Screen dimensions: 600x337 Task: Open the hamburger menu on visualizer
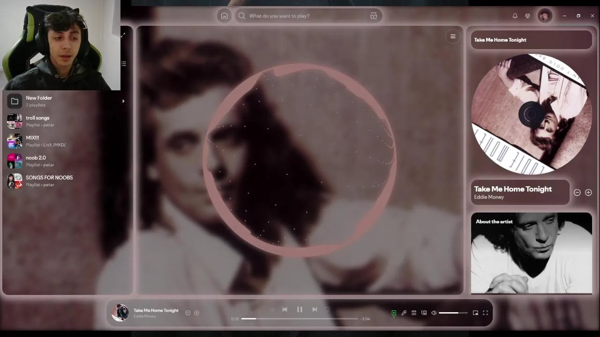453,37
